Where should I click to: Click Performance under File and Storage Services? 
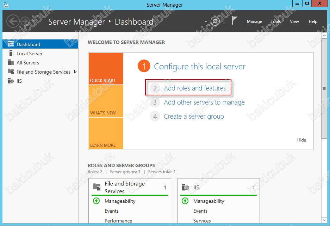click(x=118, y=220)
